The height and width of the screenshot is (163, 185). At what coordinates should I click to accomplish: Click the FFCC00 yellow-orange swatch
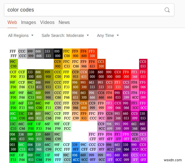(67, 54)
